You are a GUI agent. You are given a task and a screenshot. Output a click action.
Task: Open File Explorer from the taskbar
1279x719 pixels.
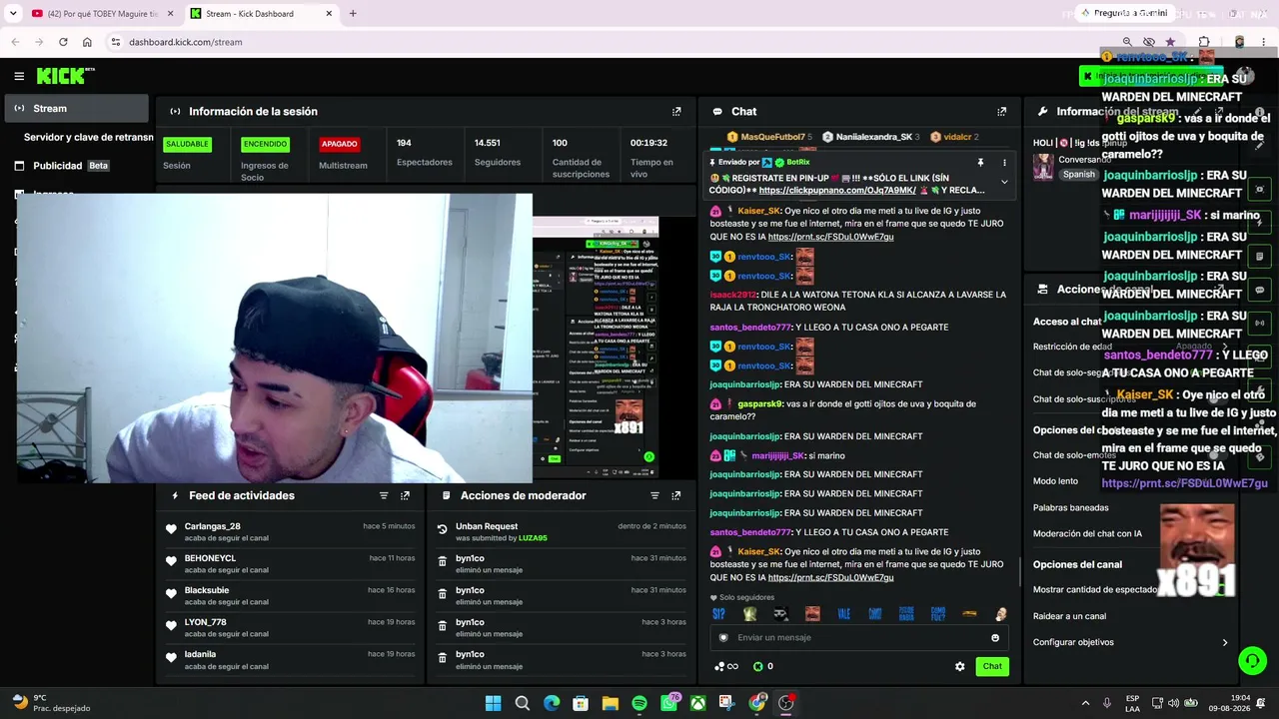(610, 703)
